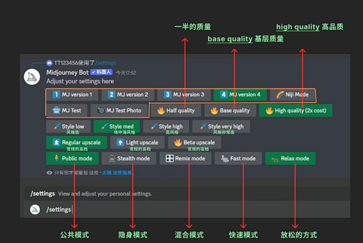
Task: Set High quality (2x cost)
Action: [296, 111]
